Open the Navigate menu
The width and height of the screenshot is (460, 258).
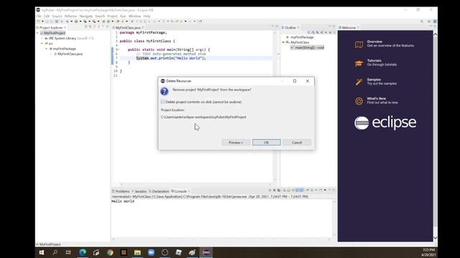click(x=86, y=16)
